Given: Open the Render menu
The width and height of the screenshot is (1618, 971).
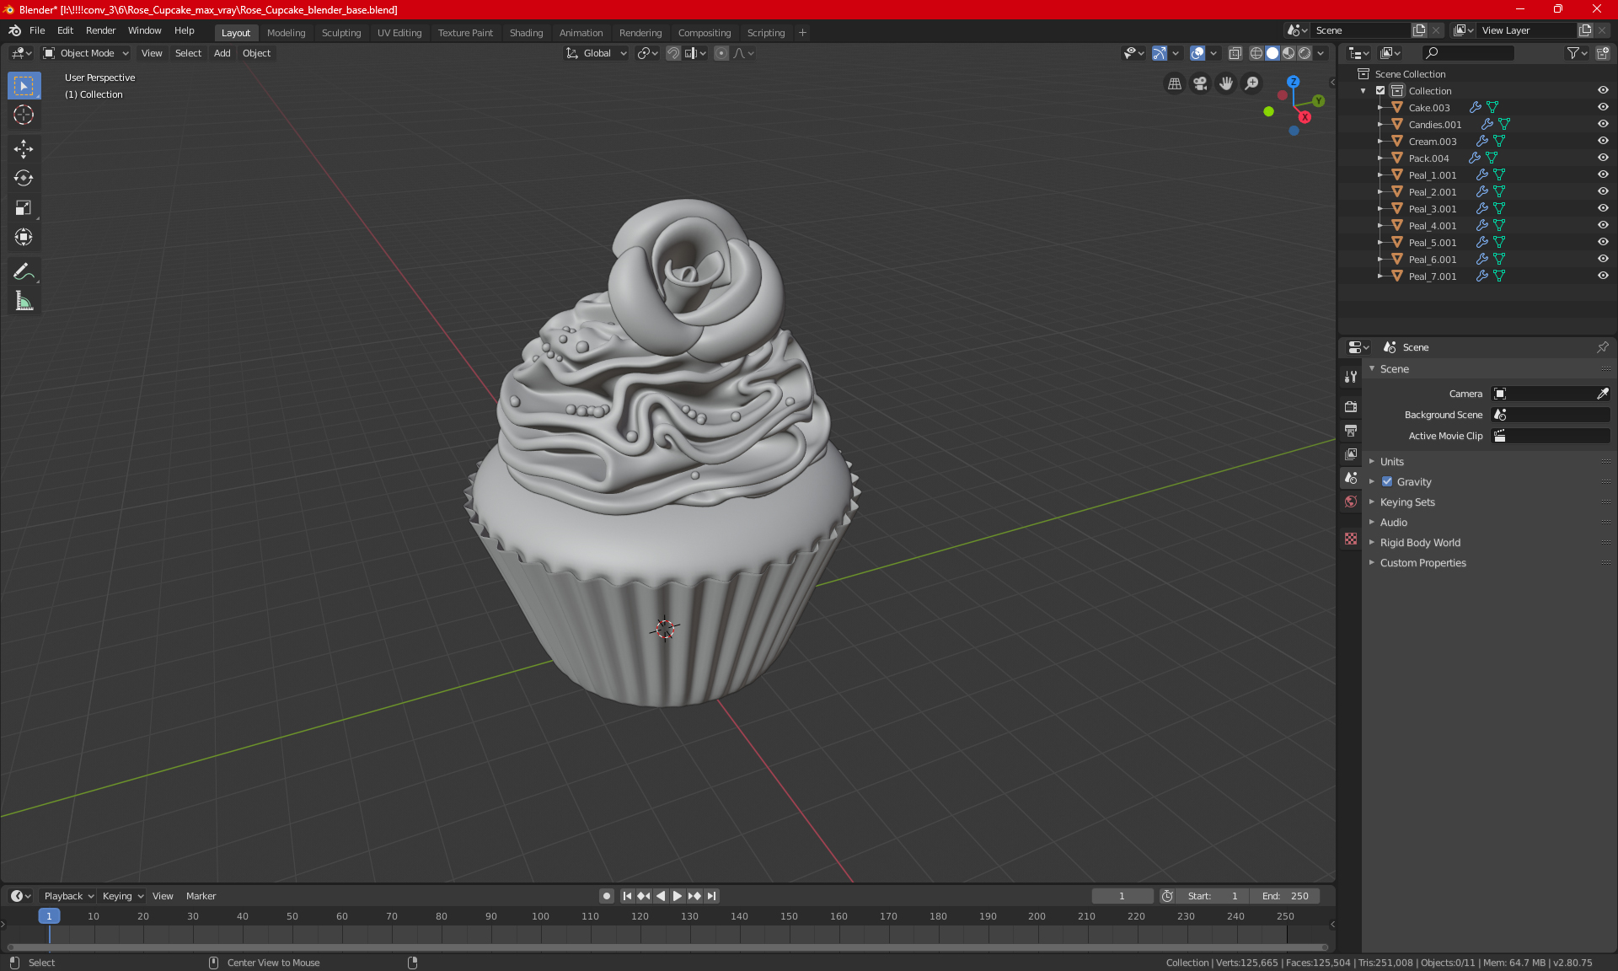Looking at the screenshot, I should [x=100, y=30].
